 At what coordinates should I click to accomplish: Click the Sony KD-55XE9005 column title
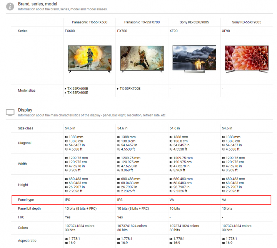[x=194, y=22]
